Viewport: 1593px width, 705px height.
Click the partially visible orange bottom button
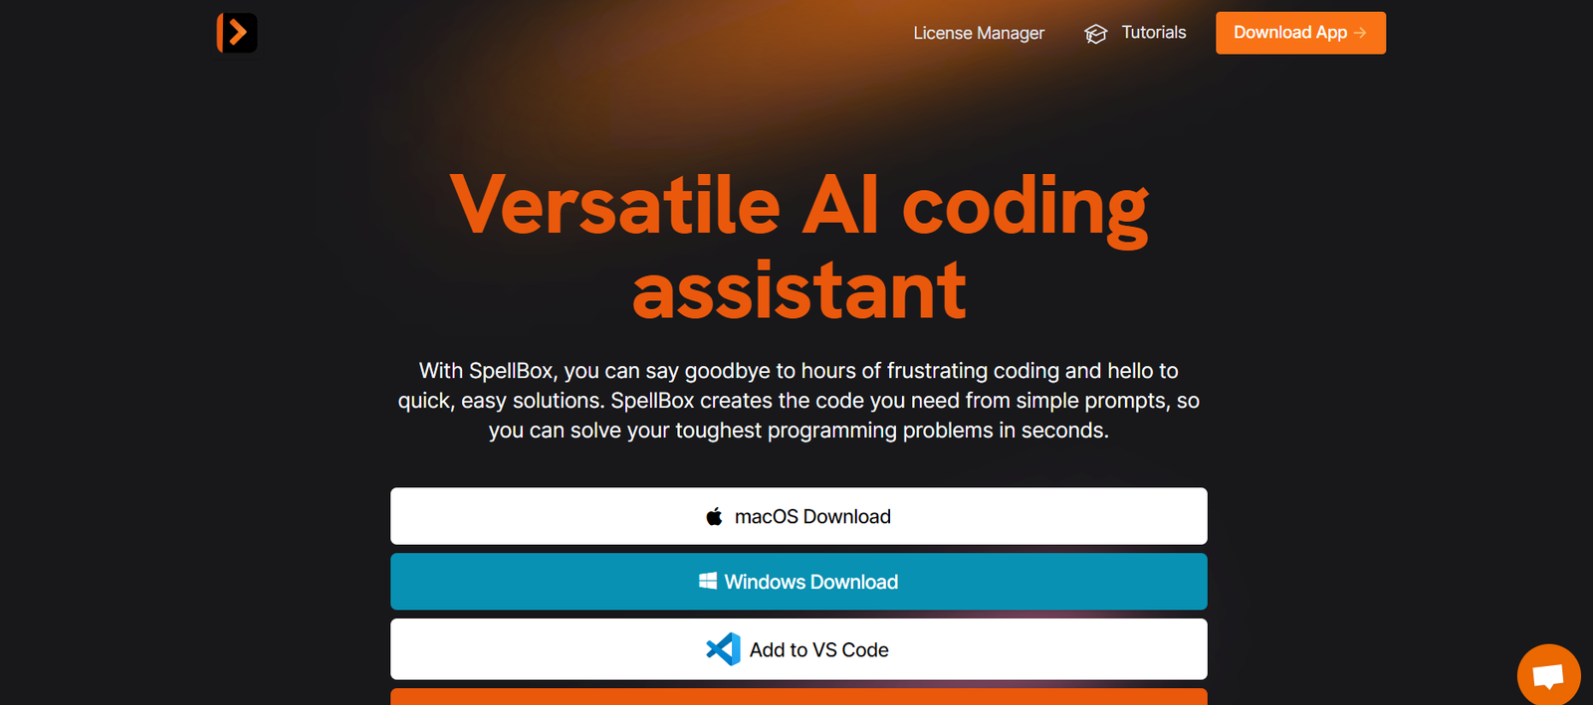click(798, 697)
